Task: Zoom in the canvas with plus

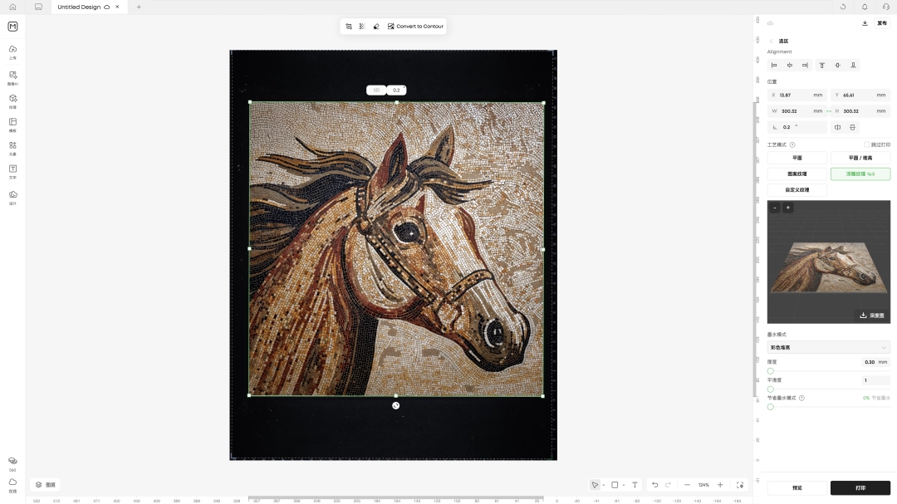Action: [x=720, y=485]
